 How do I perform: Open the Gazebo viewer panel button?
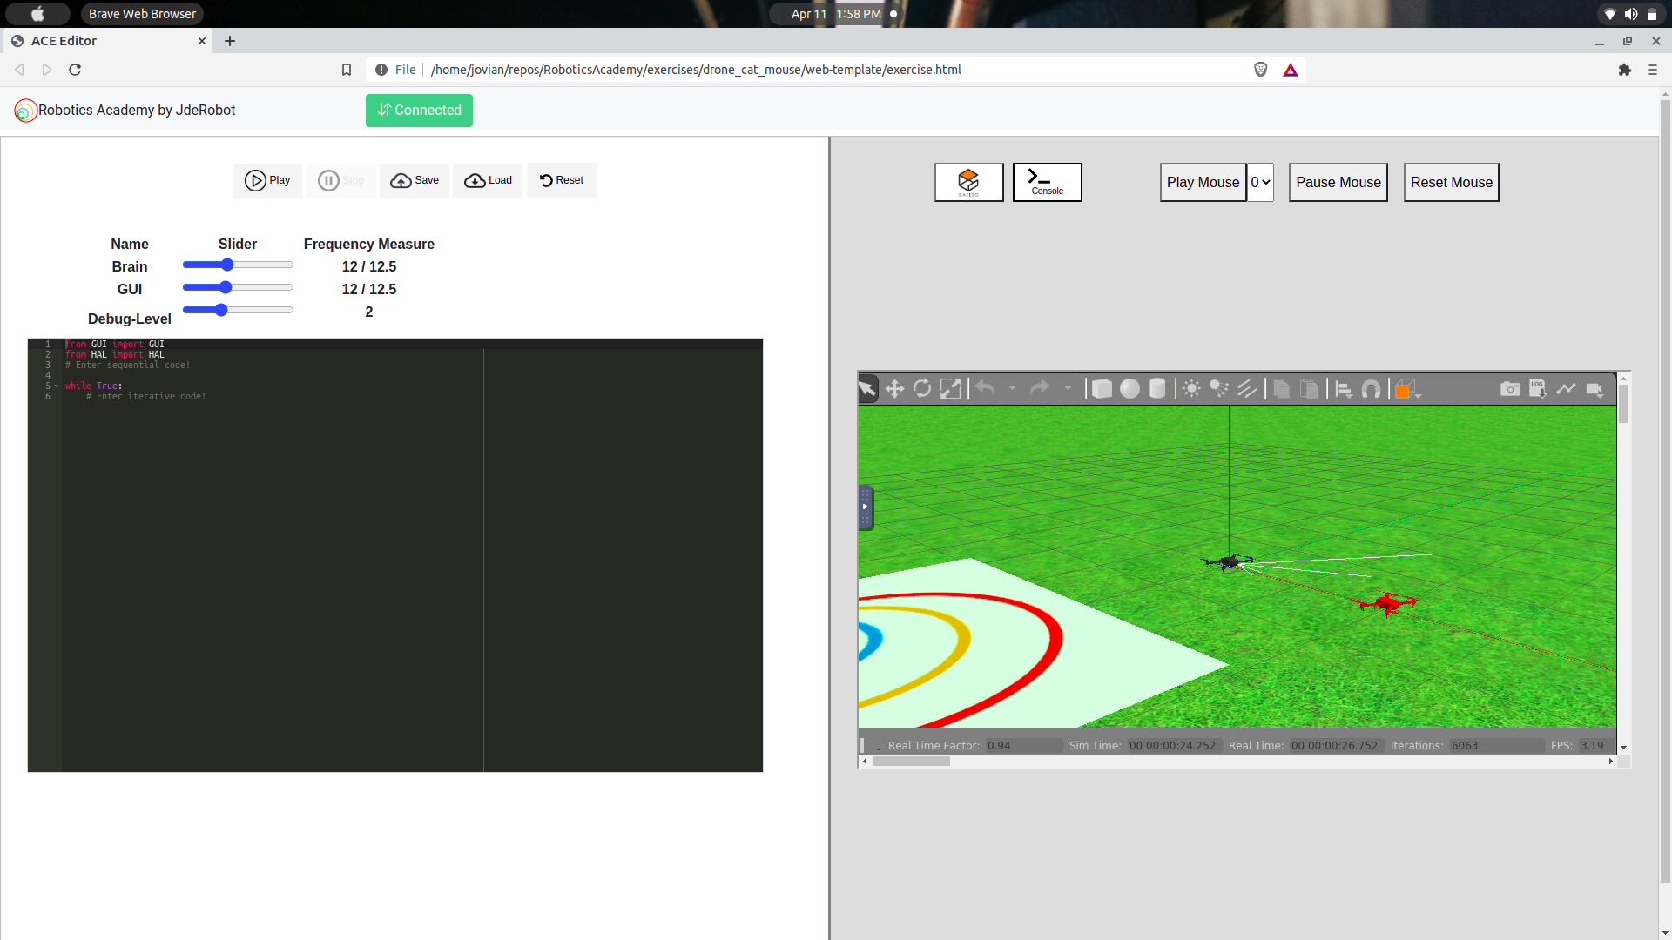coord(968,182)
